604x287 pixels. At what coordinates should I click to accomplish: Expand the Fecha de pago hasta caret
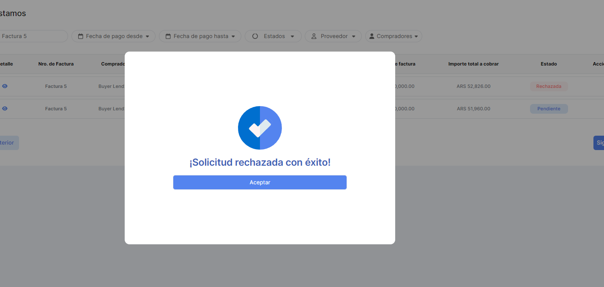point(233,36)
